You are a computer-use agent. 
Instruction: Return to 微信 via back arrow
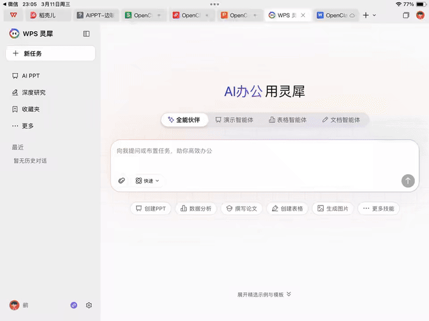(x=10, y=4)
